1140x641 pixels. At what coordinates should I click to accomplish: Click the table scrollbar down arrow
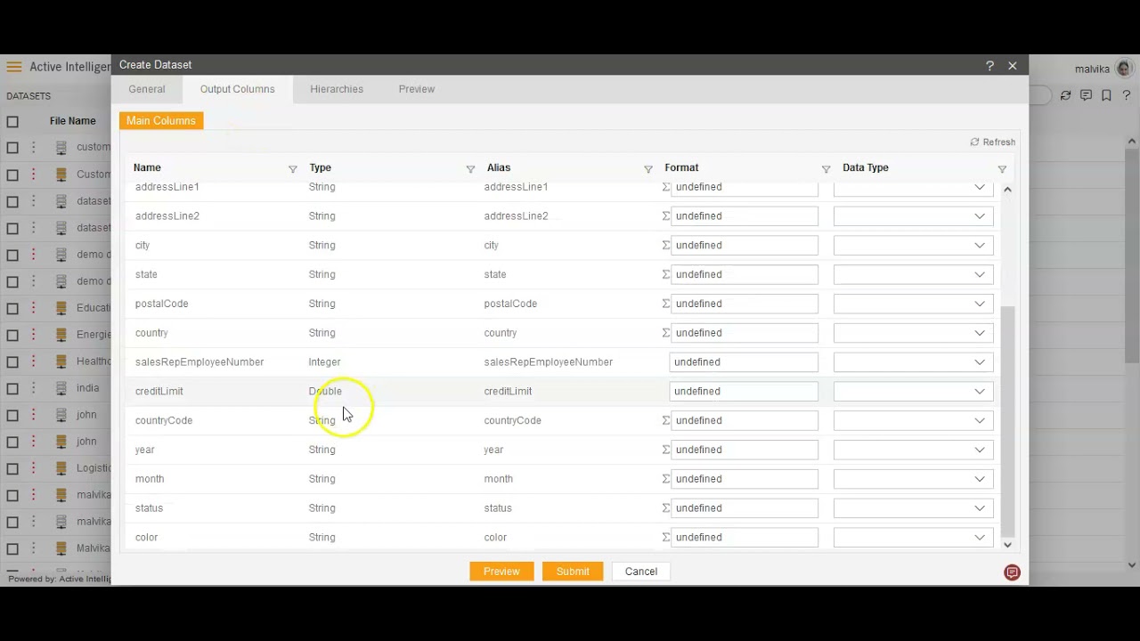1007,545
